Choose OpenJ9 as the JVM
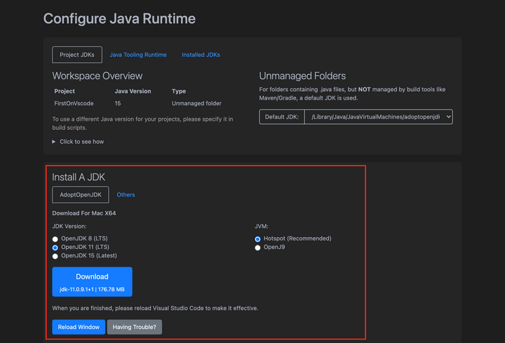505x343 pixels. click(258, 248)
